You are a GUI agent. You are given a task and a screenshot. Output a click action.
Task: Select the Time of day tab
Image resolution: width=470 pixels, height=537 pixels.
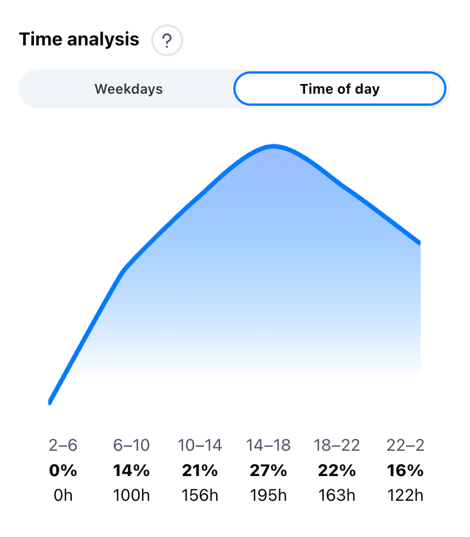(x=339, y=89)
